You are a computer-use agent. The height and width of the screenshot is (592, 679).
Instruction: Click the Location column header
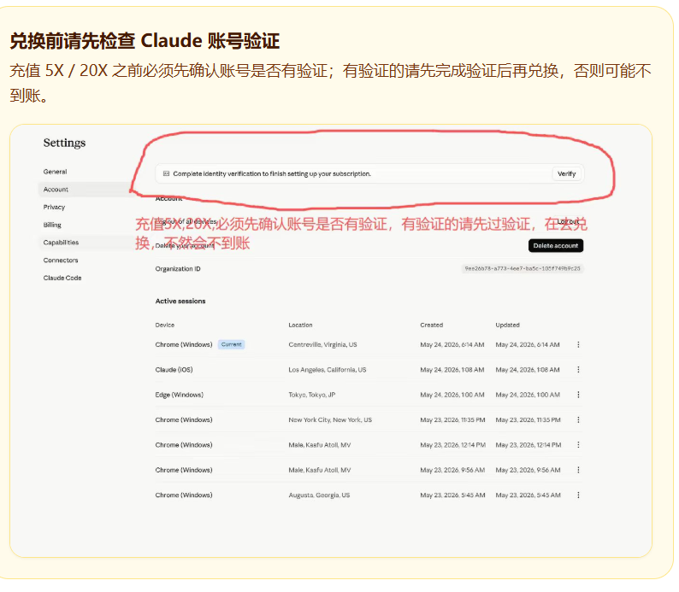300,325
